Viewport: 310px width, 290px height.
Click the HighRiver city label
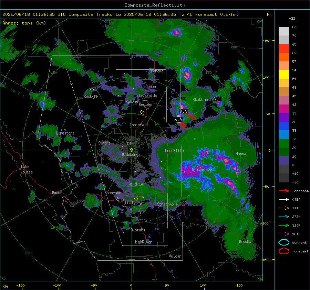143,242
